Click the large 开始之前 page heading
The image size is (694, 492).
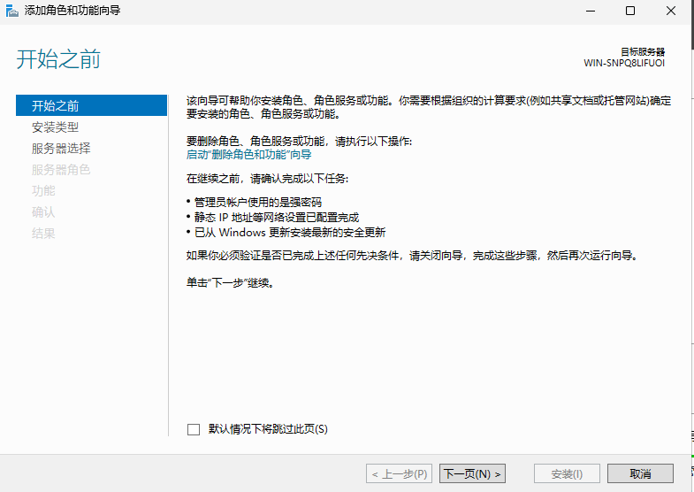[x=58, y=59]
